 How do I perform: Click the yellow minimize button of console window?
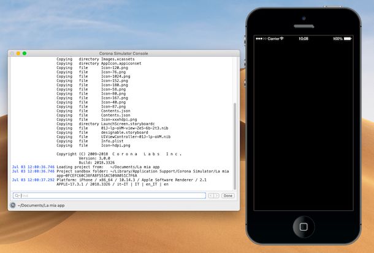[18, 53]
